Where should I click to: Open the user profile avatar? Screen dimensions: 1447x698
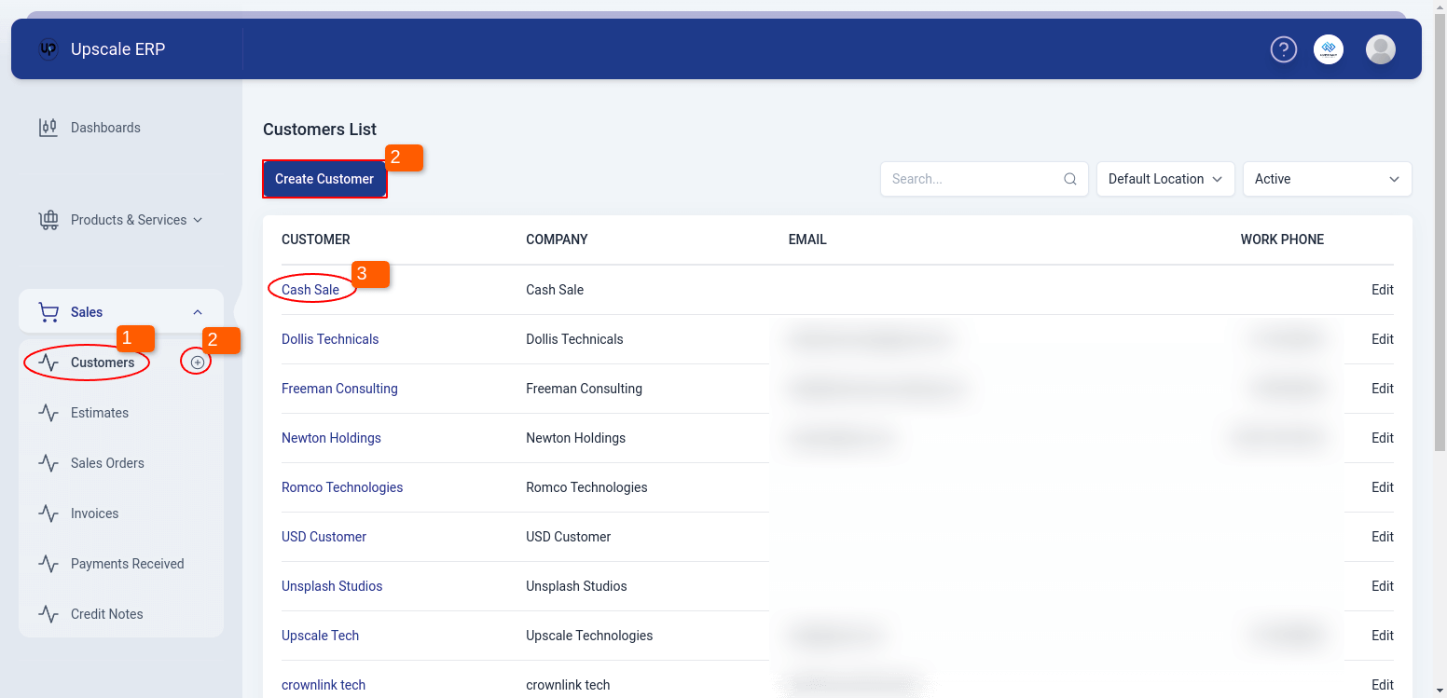coord(1380,49)
